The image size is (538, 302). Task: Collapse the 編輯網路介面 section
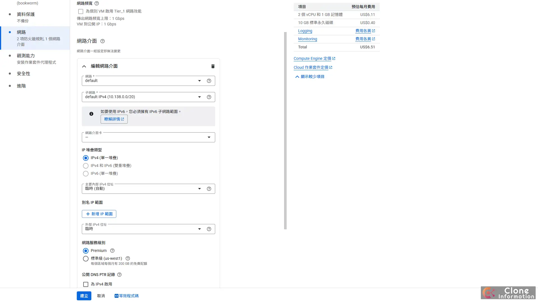point(84,66)
